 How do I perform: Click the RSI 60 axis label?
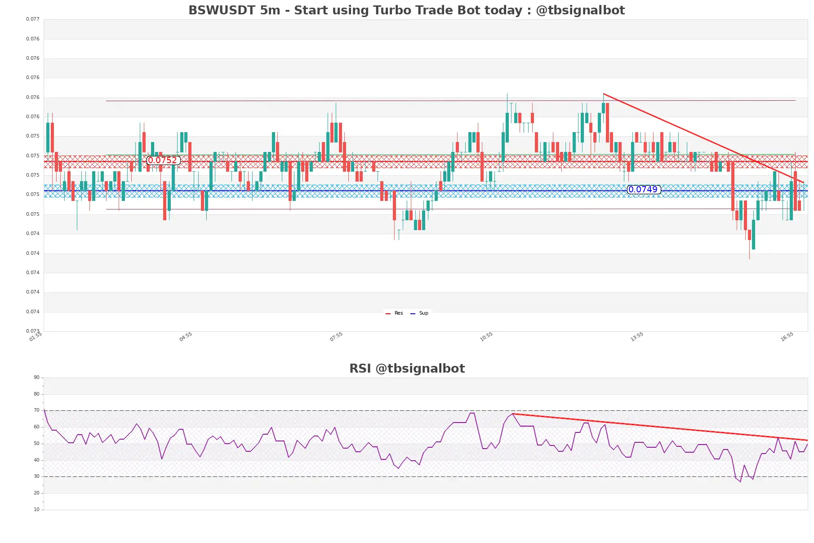pyautogui.click(x=37, y=427)
